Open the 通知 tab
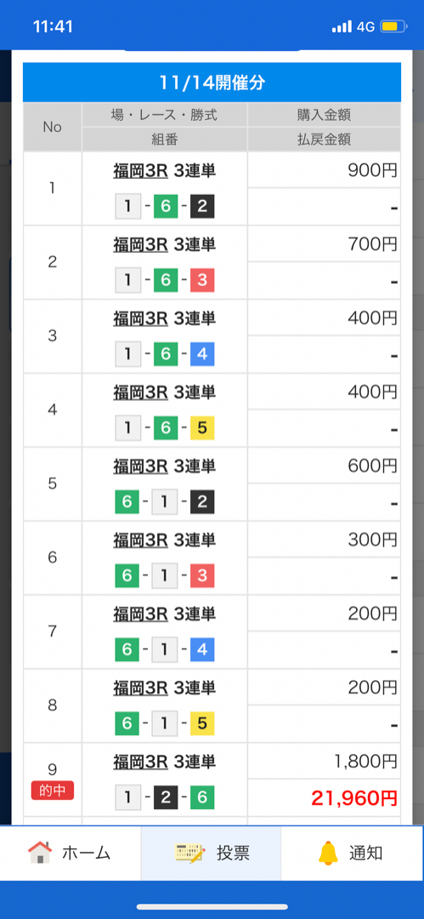The width and height of the screenshot is (424, 919). click(x=353, y=853)
